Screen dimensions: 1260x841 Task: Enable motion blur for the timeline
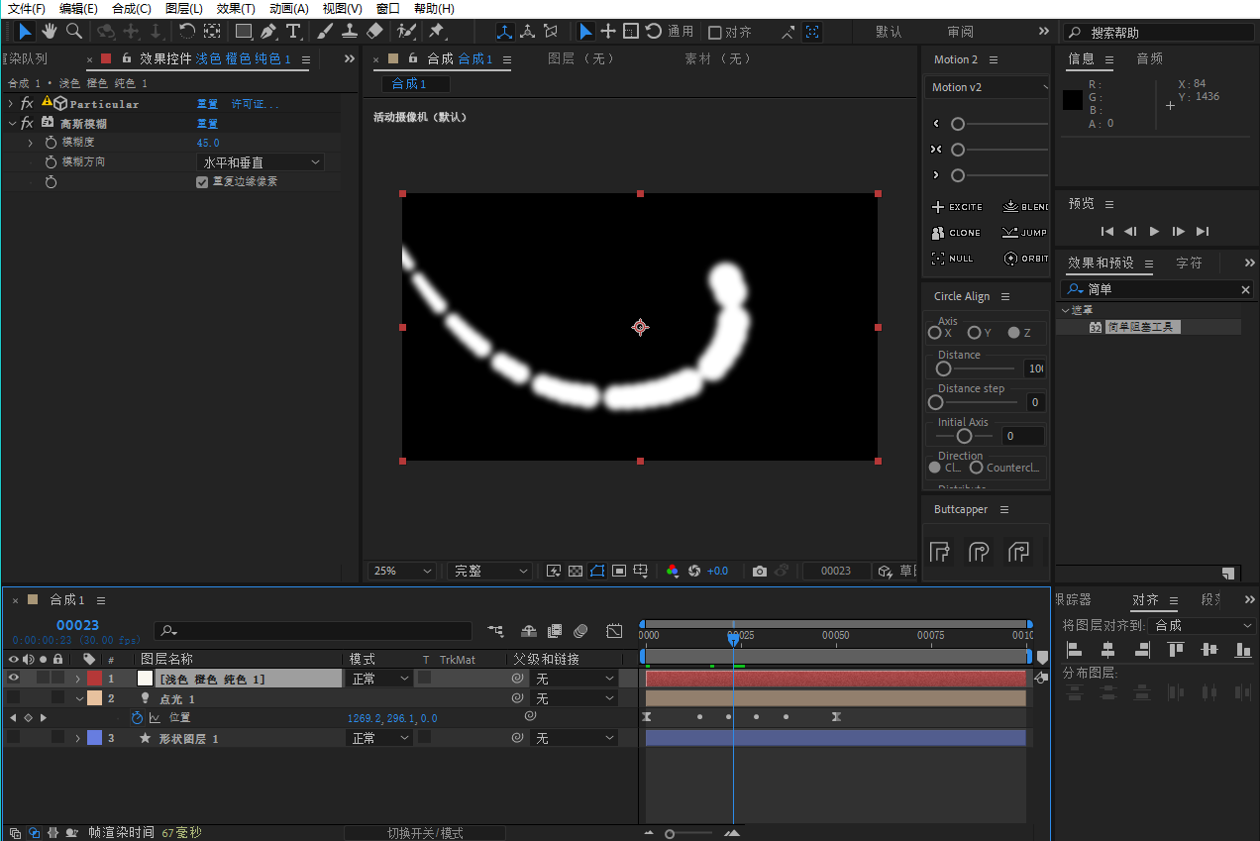coord(580,631)
